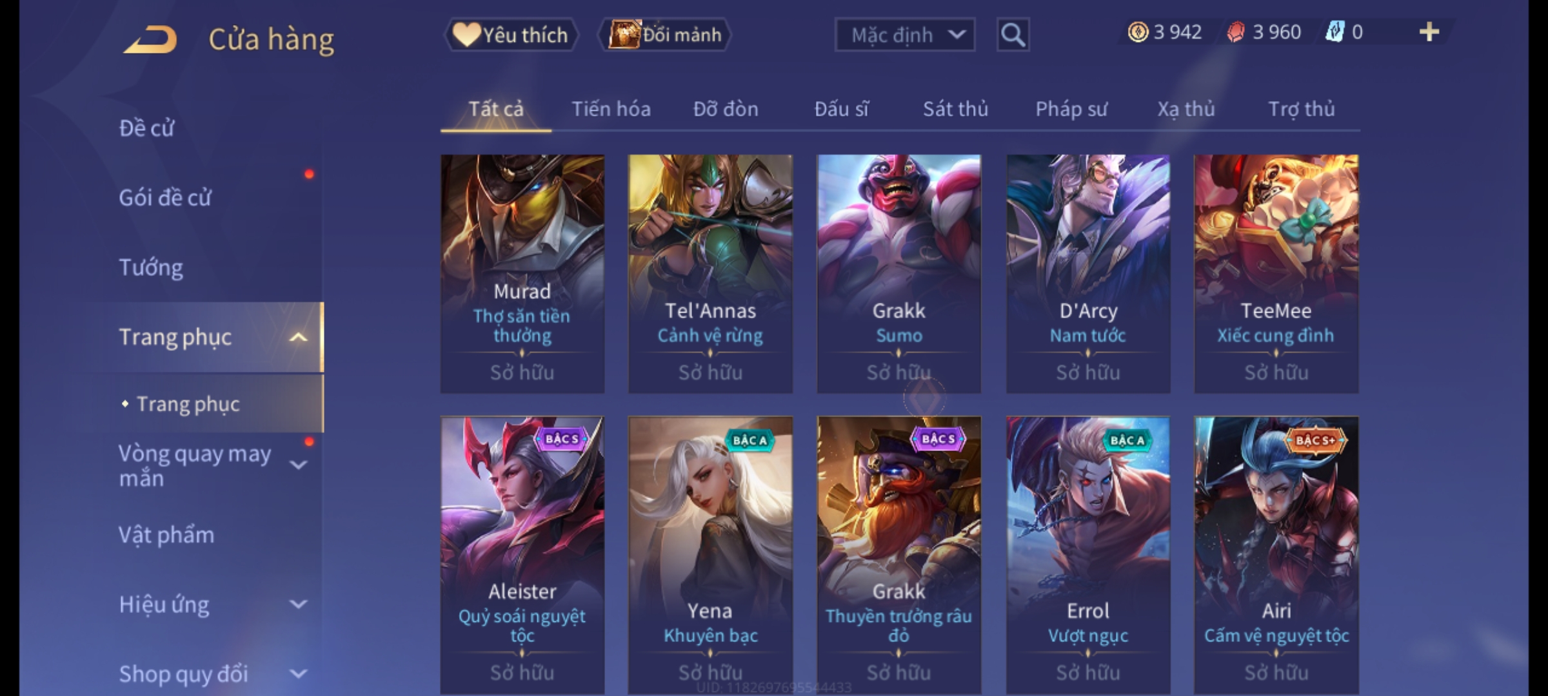
Task: Select the Tiến hóa tab
Action: click(x=611, y=109)
